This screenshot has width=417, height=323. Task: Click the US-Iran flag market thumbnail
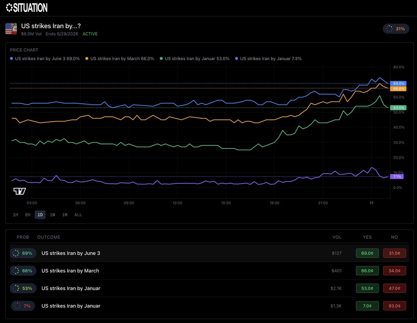(x=11, y=29)
